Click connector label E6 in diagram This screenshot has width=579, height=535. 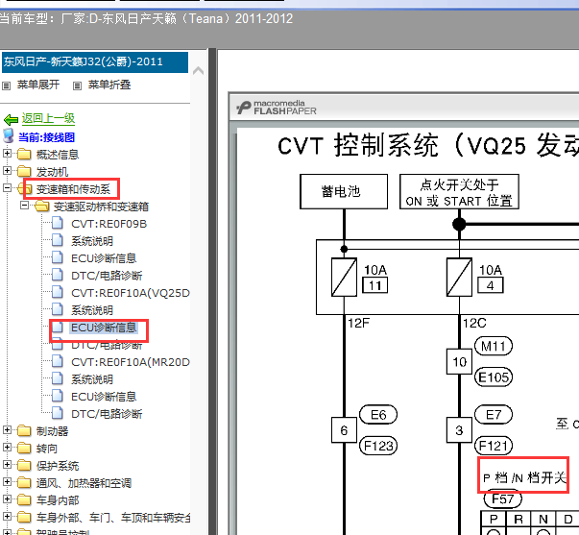pyautogui.click(x=378, y=415)
